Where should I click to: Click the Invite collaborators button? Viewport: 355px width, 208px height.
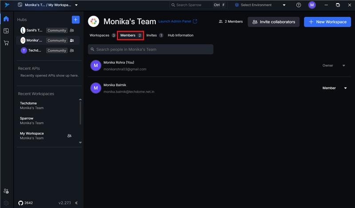pos(273,22)
